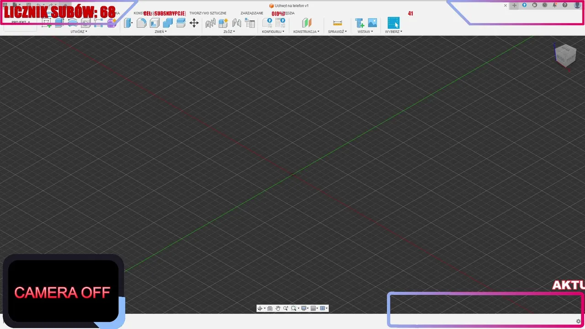Activate the selection tool icon in WYBIERZ
Screen dimensions: 585x329
(394, 23)
